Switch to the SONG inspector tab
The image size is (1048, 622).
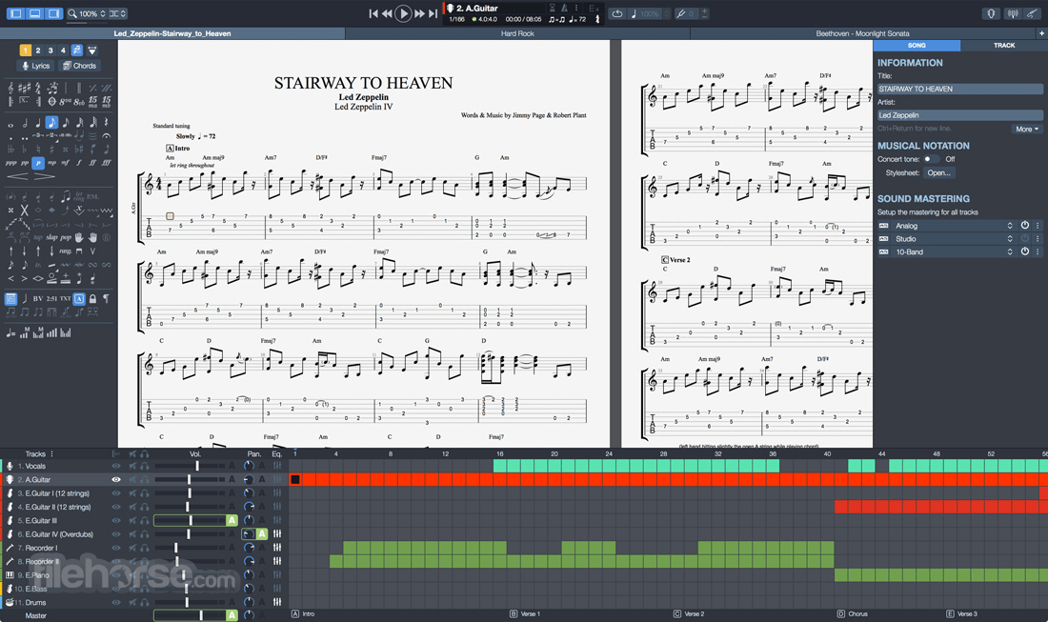917,46
